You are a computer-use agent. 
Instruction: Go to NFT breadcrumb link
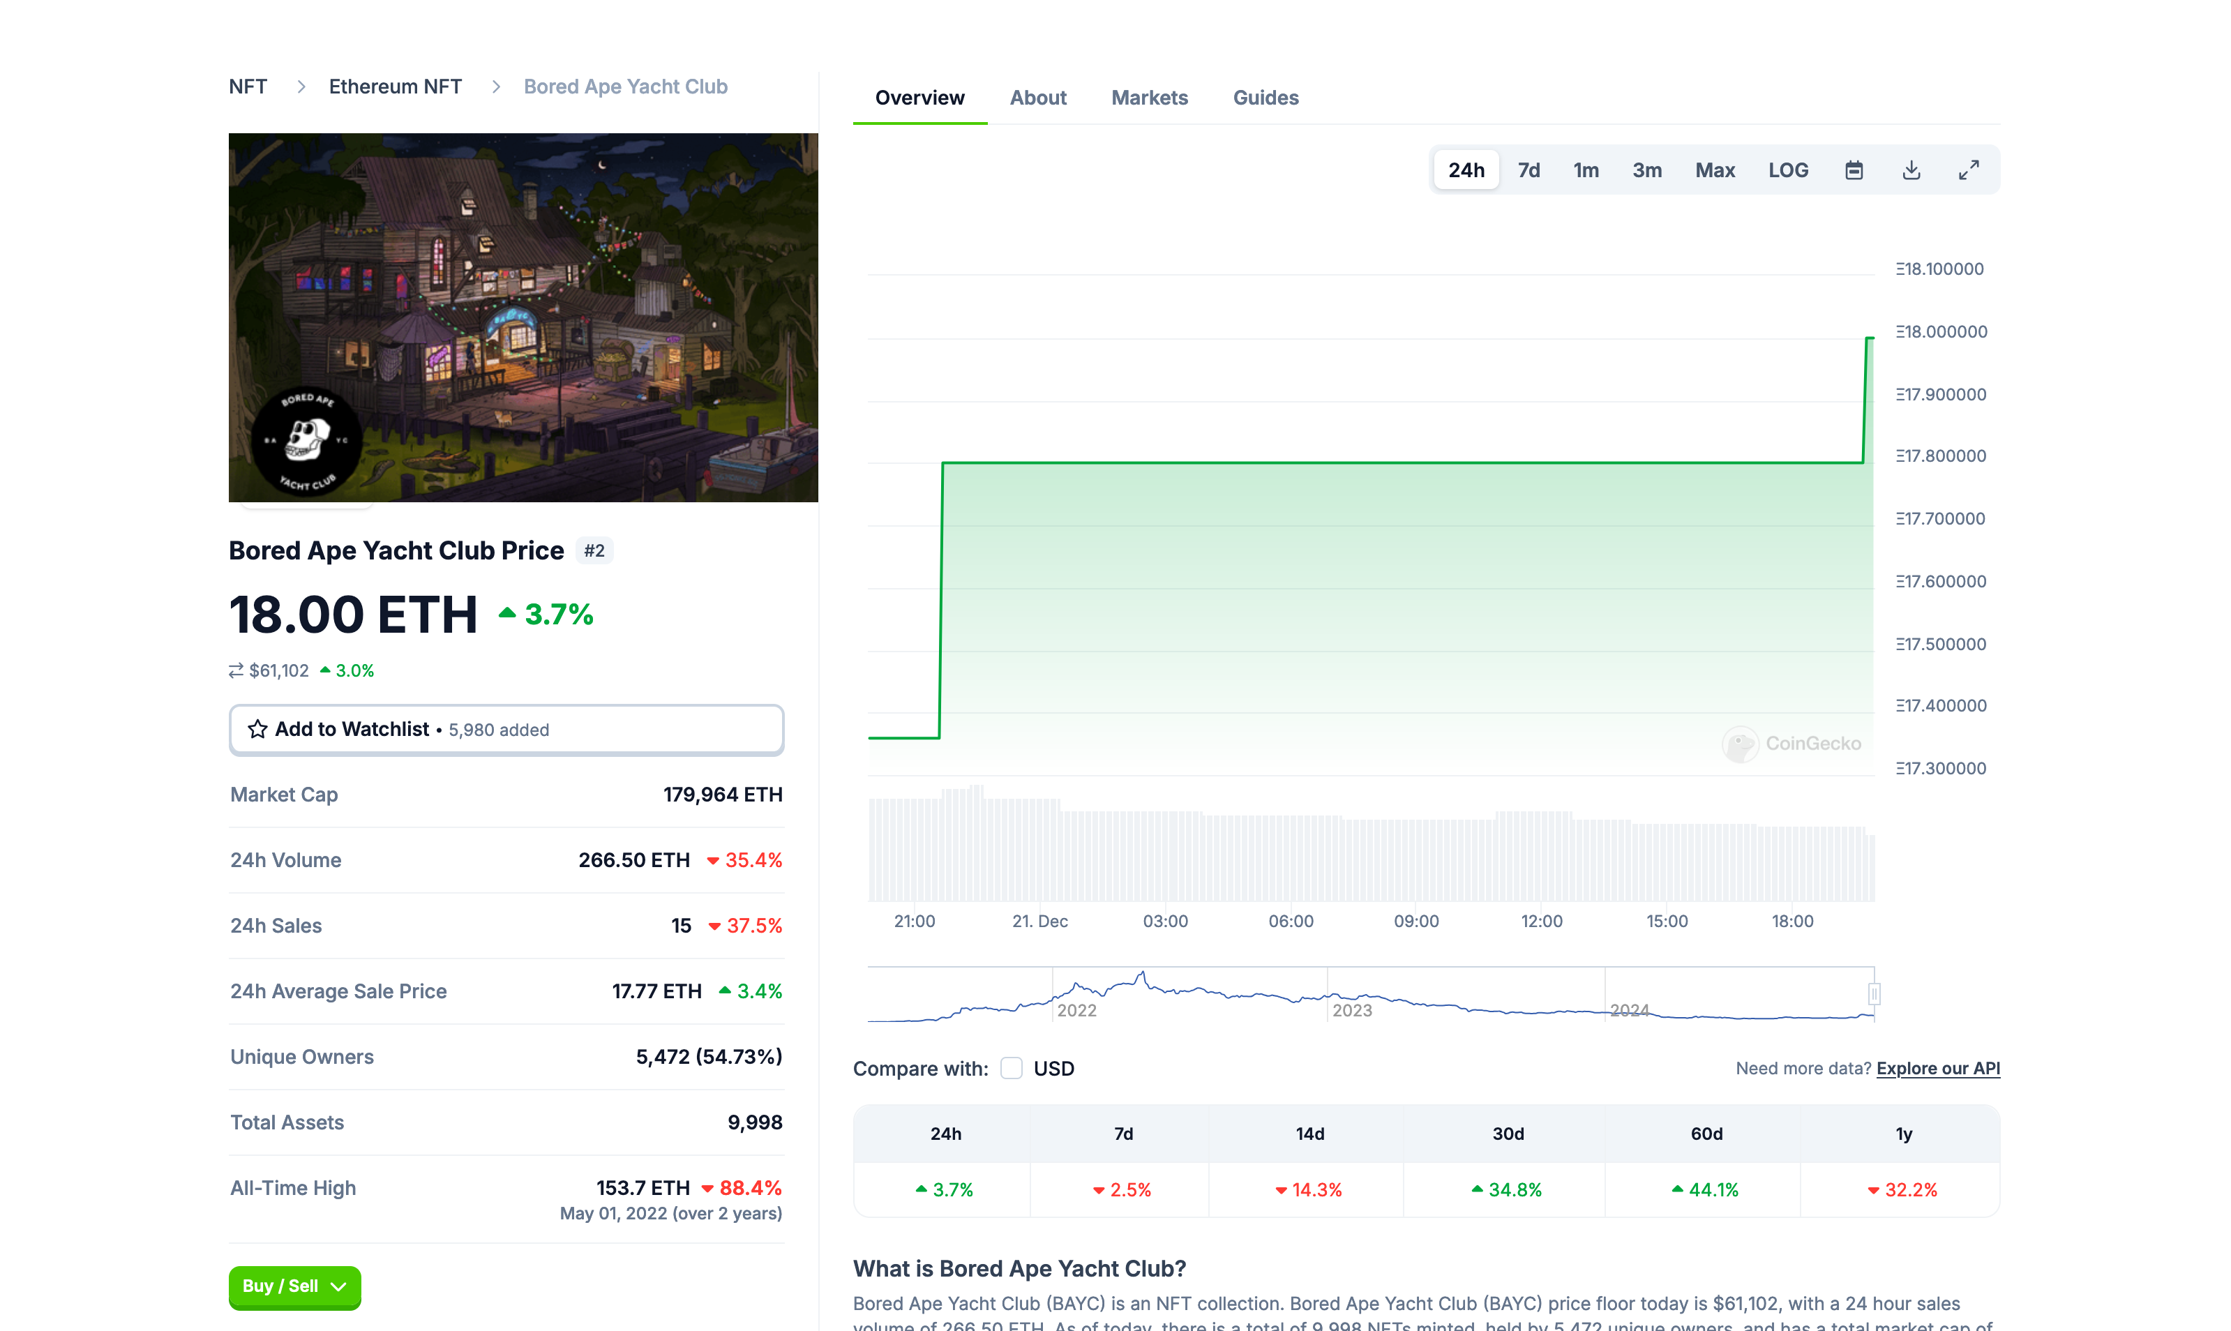(x=248, y=87)
